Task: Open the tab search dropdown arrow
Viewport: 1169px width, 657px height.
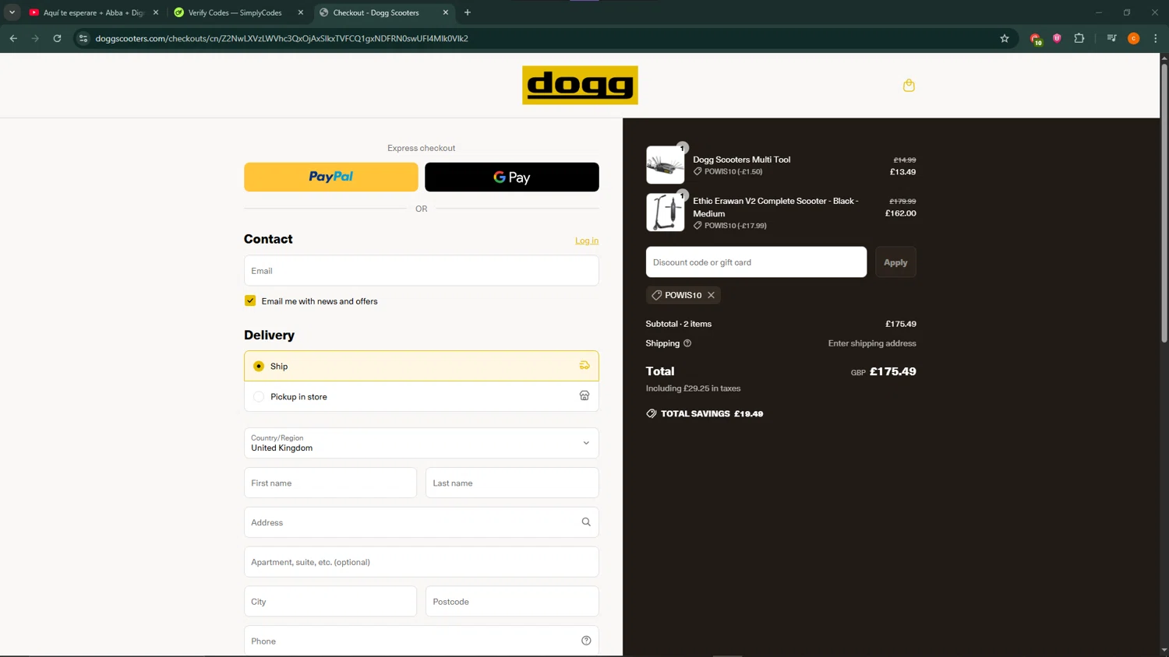Action: pos(12,12)
